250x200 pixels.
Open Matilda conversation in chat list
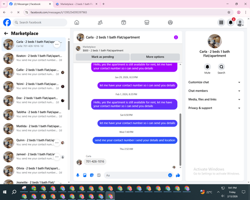33,128
